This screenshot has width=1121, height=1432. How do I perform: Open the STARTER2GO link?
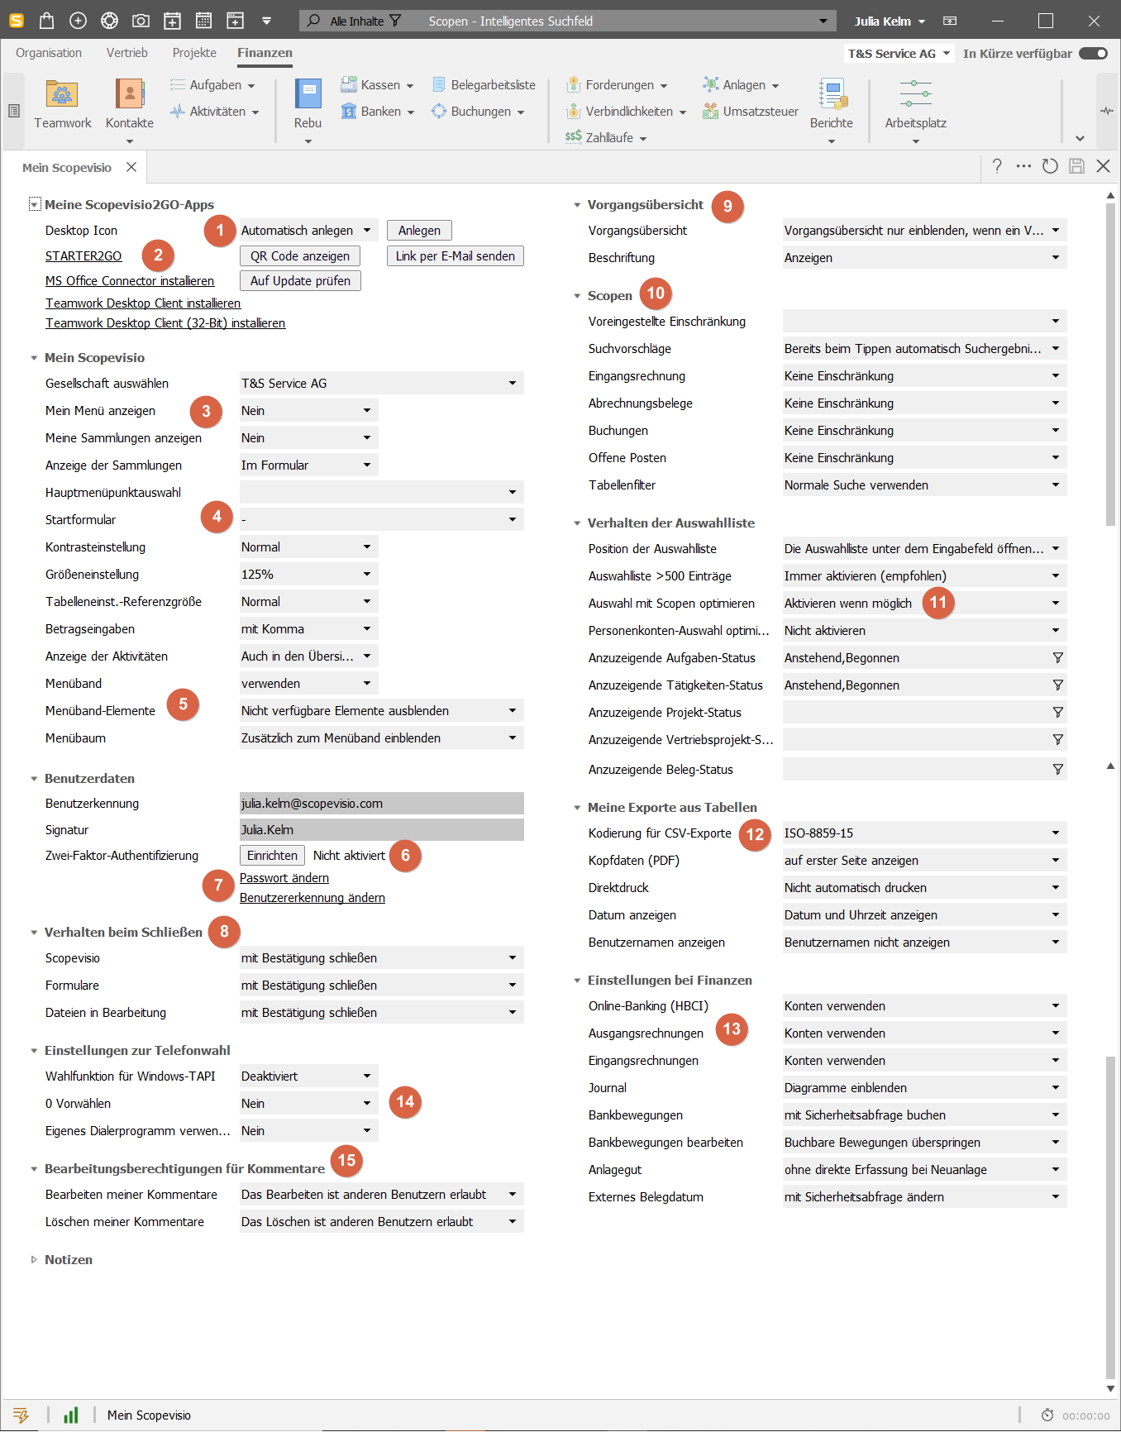[x=83, y=256]
